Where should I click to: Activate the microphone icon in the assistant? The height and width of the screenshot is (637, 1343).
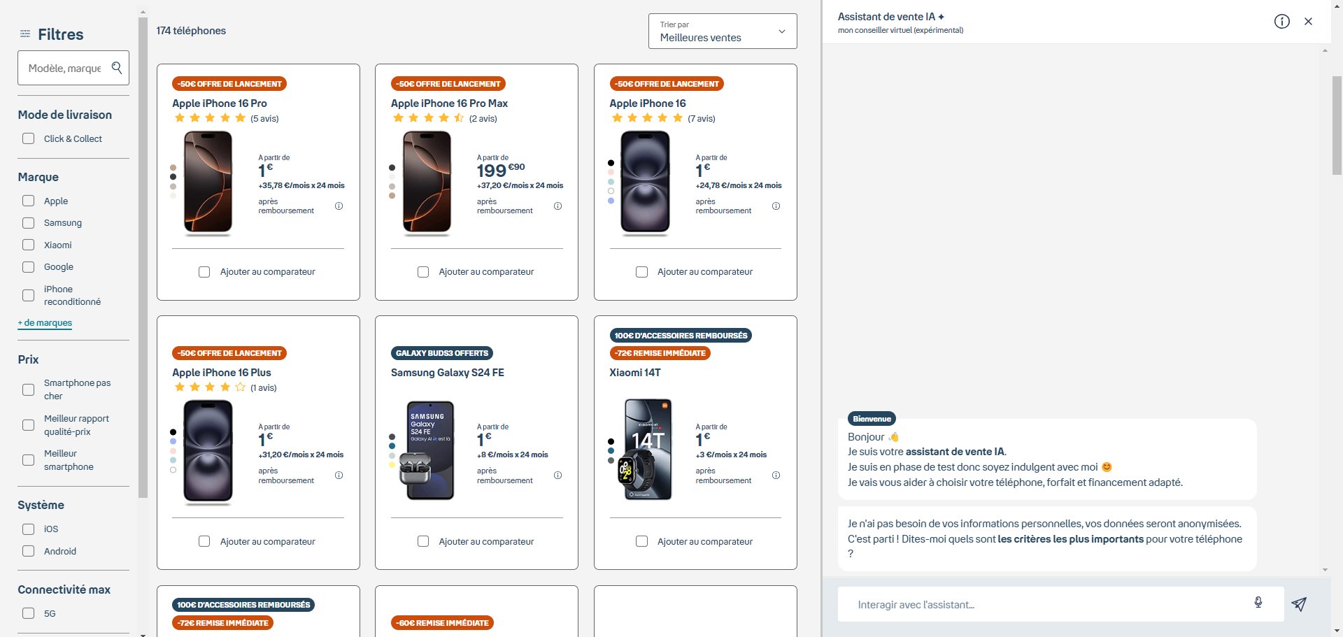(1258, 602)
